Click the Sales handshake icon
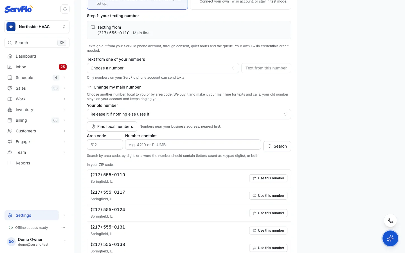Image resolution: width=405 pixels, height=253 pixels. click(x=10, y=88)
